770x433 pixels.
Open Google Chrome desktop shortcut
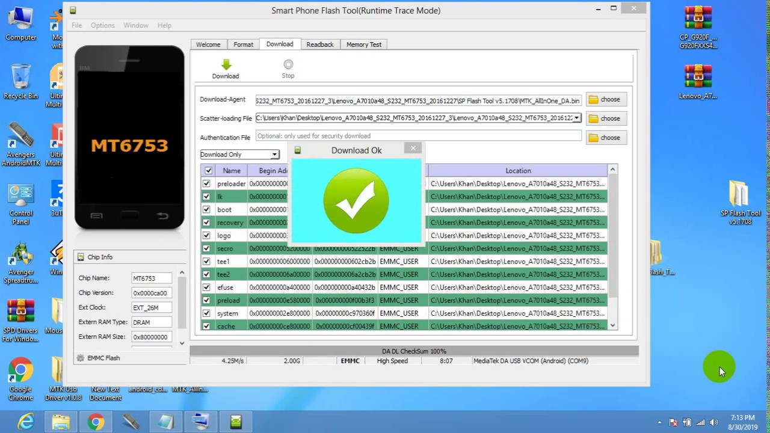[20, 379]
